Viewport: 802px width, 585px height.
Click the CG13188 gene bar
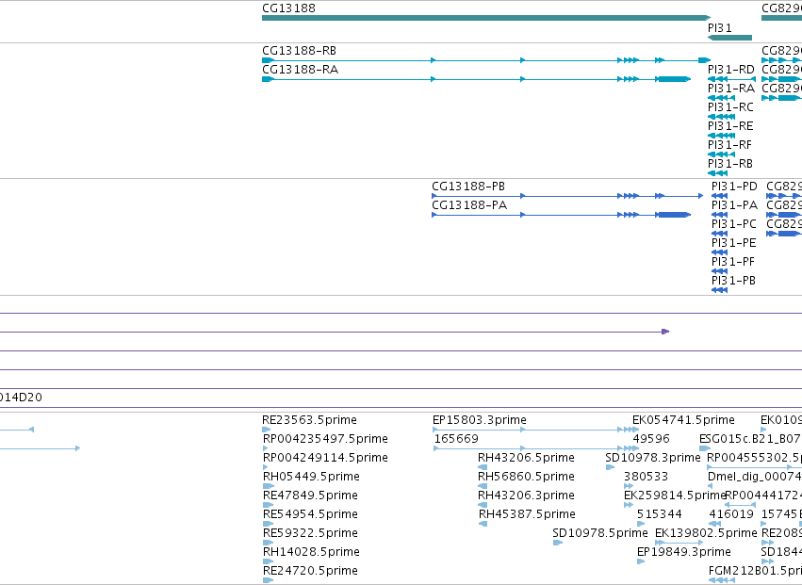pyautogui.click(x=486, y=18)
